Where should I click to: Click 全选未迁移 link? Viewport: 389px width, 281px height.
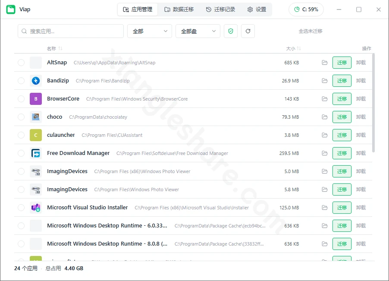pyautogui.click(x=311, y=31)
